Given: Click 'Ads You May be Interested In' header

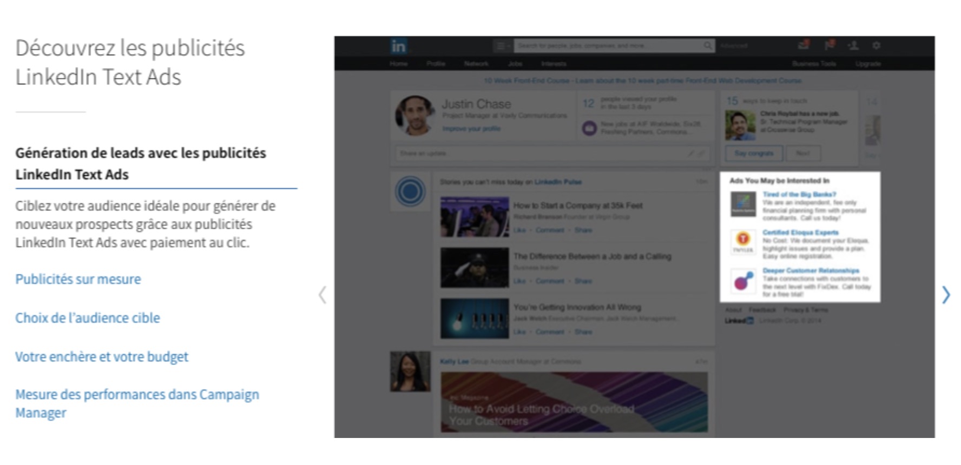Looking at the screenshot, I should tap(780, 181).
